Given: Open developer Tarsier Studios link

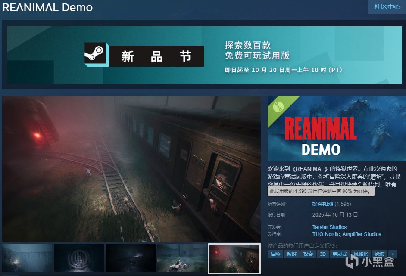Looking at the screenshot, I should click(x=329, y=227).
